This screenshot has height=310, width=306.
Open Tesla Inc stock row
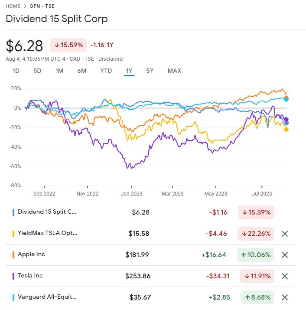(x=30, y=276)
